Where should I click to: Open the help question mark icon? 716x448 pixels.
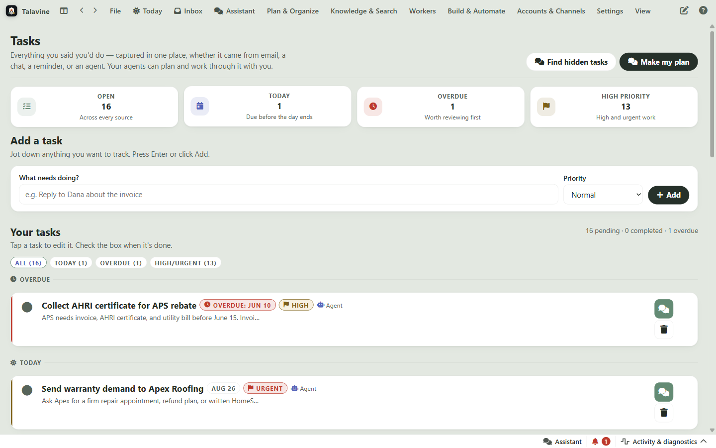point(703,10)
